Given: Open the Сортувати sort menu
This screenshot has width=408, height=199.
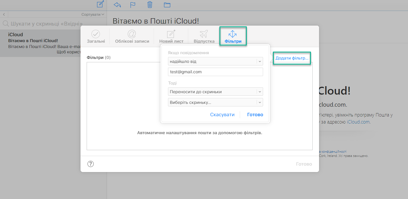Looking at the screenshot, I should (93, 14).
